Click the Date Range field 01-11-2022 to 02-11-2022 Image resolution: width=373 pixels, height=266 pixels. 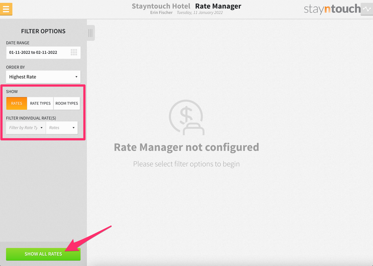click(x=43, y=53)
